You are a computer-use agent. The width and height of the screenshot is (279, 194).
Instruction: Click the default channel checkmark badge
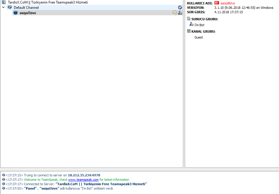click(180, 7)
